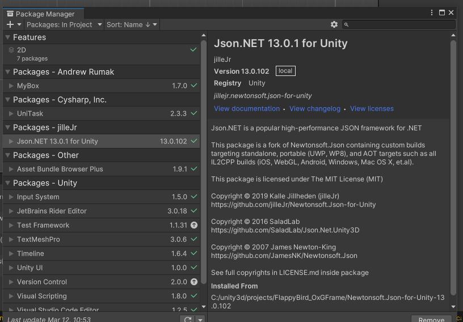Collapse Packages - Other group
Viewport: 463px width, 322px height.
click(x=8, y=155)
